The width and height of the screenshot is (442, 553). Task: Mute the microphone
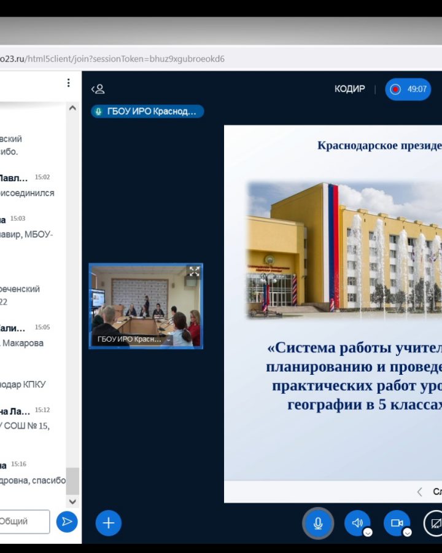[318, 523]
